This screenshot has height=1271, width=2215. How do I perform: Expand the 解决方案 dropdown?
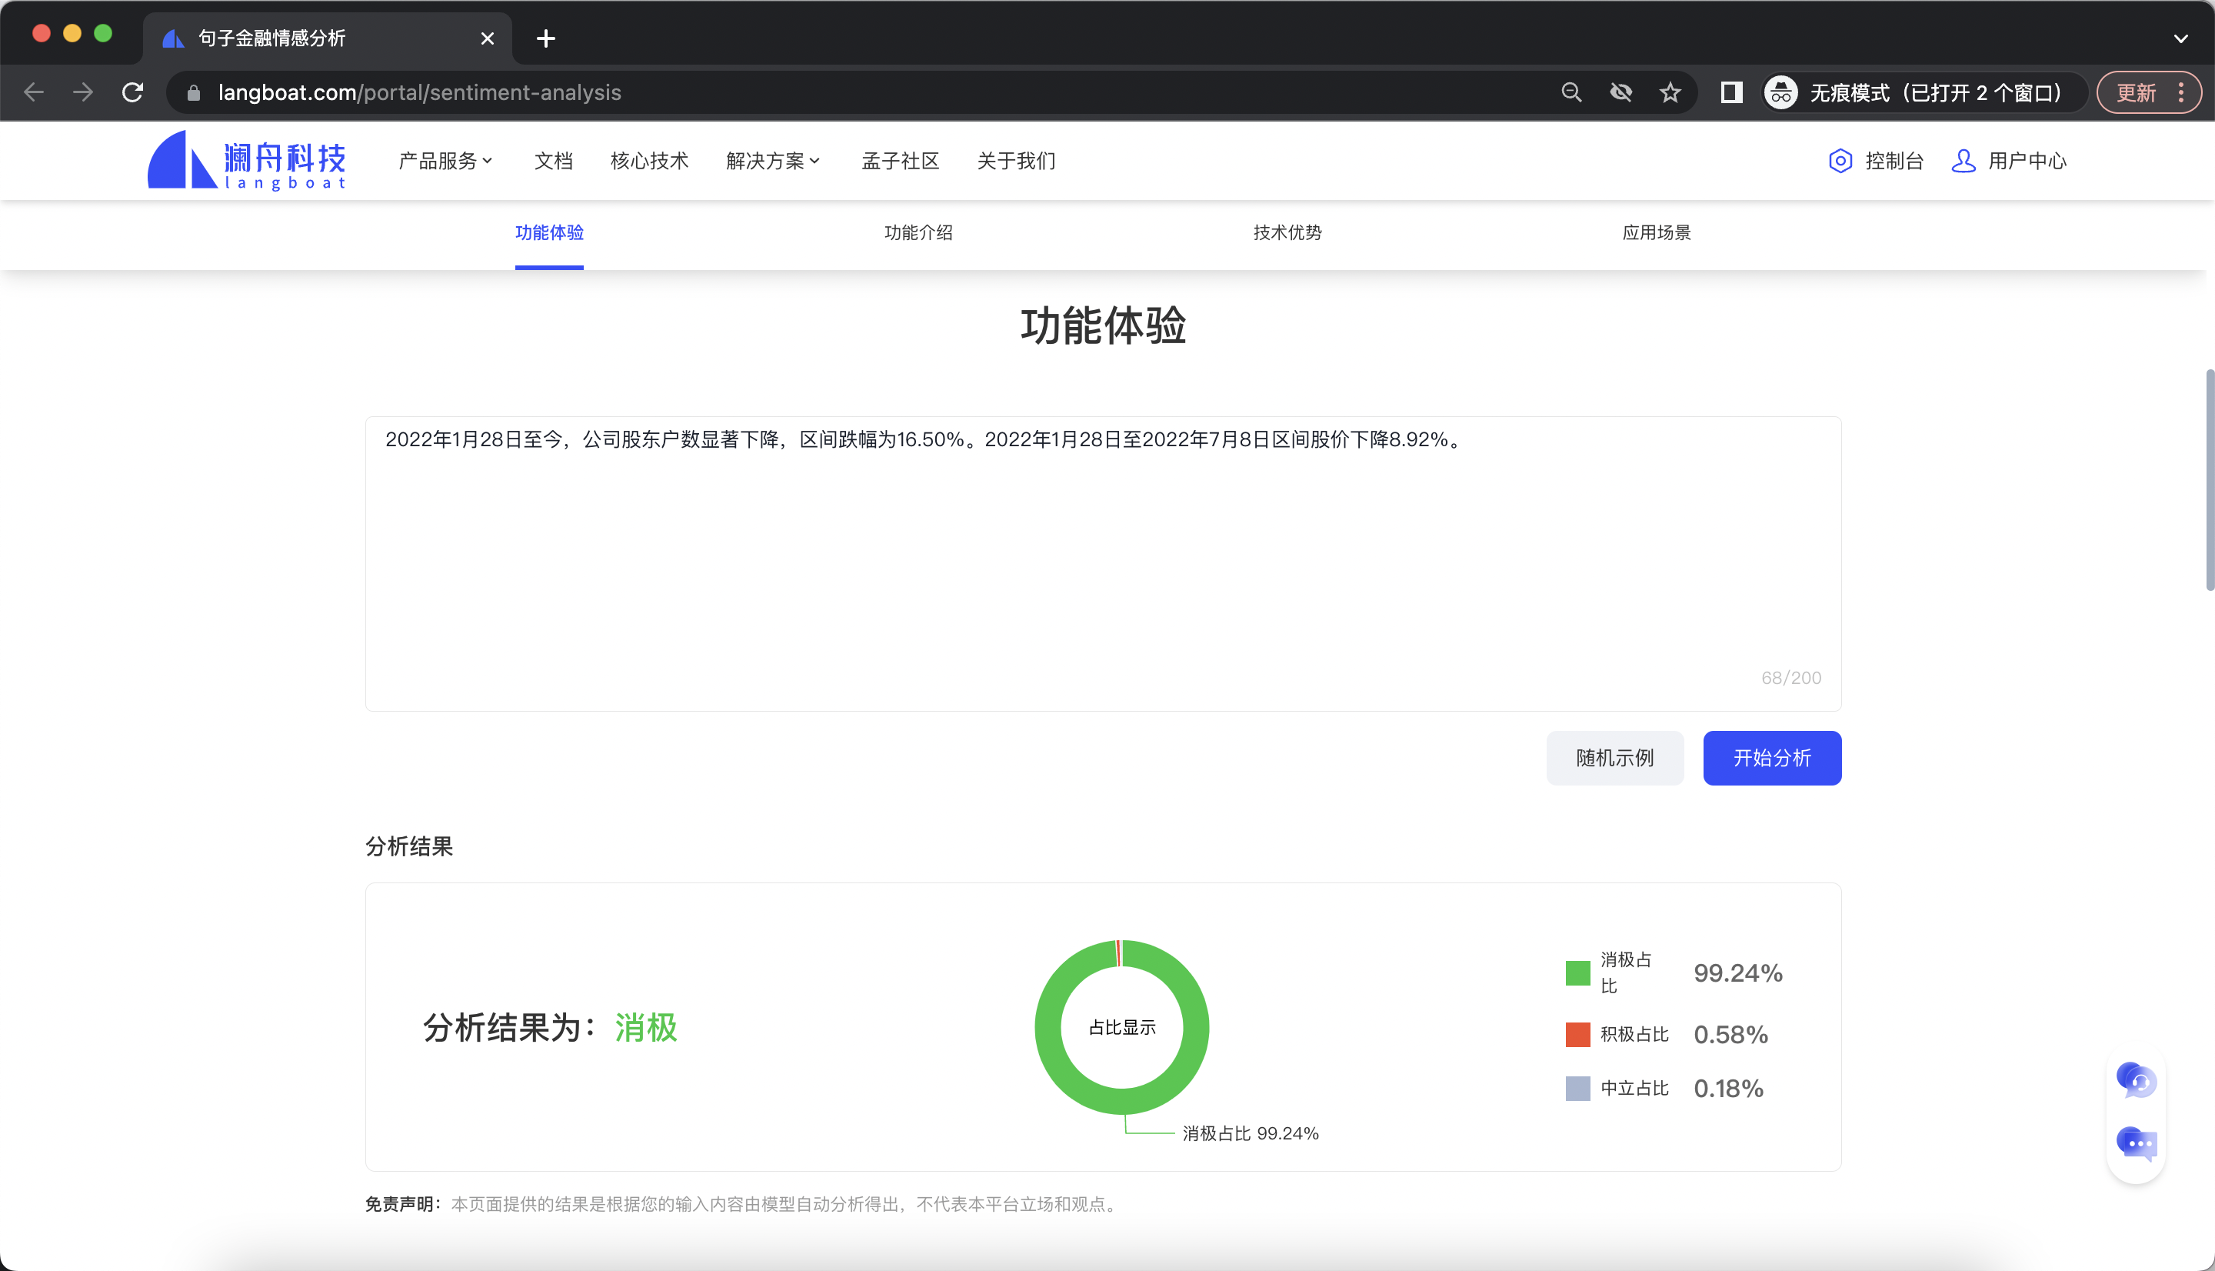(773, 161)
